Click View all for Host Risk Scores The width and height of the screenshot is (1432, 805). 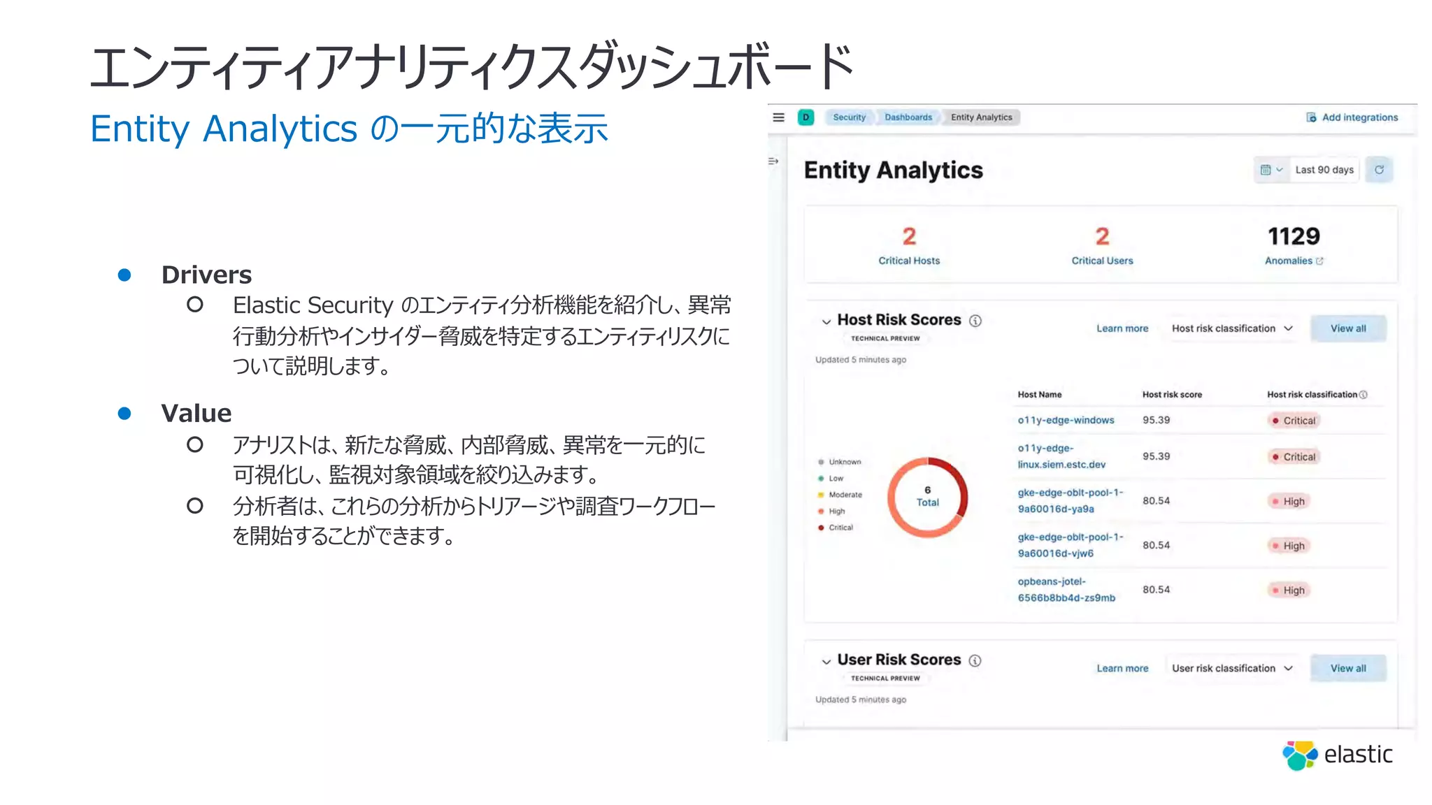click(1348, 328)
